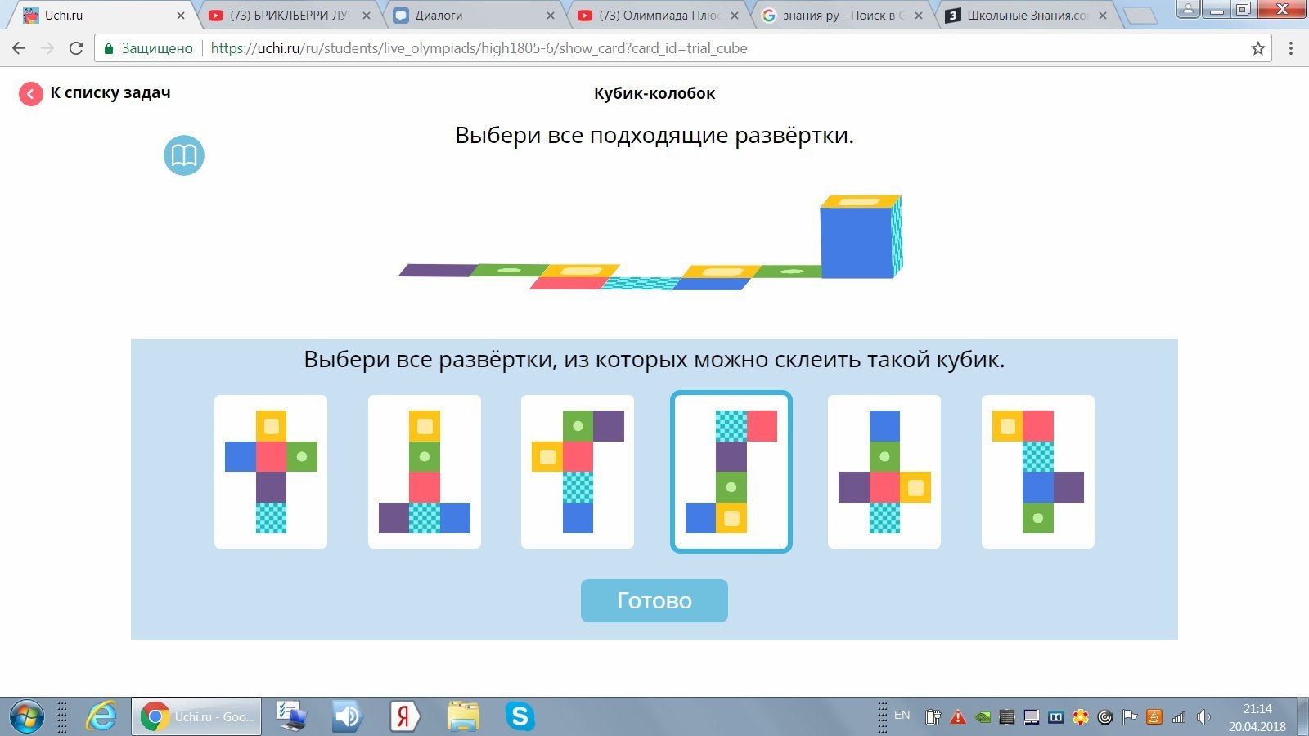Open the file explorer folder icon
Viewport: 1309px width, 736px height.
pos(463,716)
